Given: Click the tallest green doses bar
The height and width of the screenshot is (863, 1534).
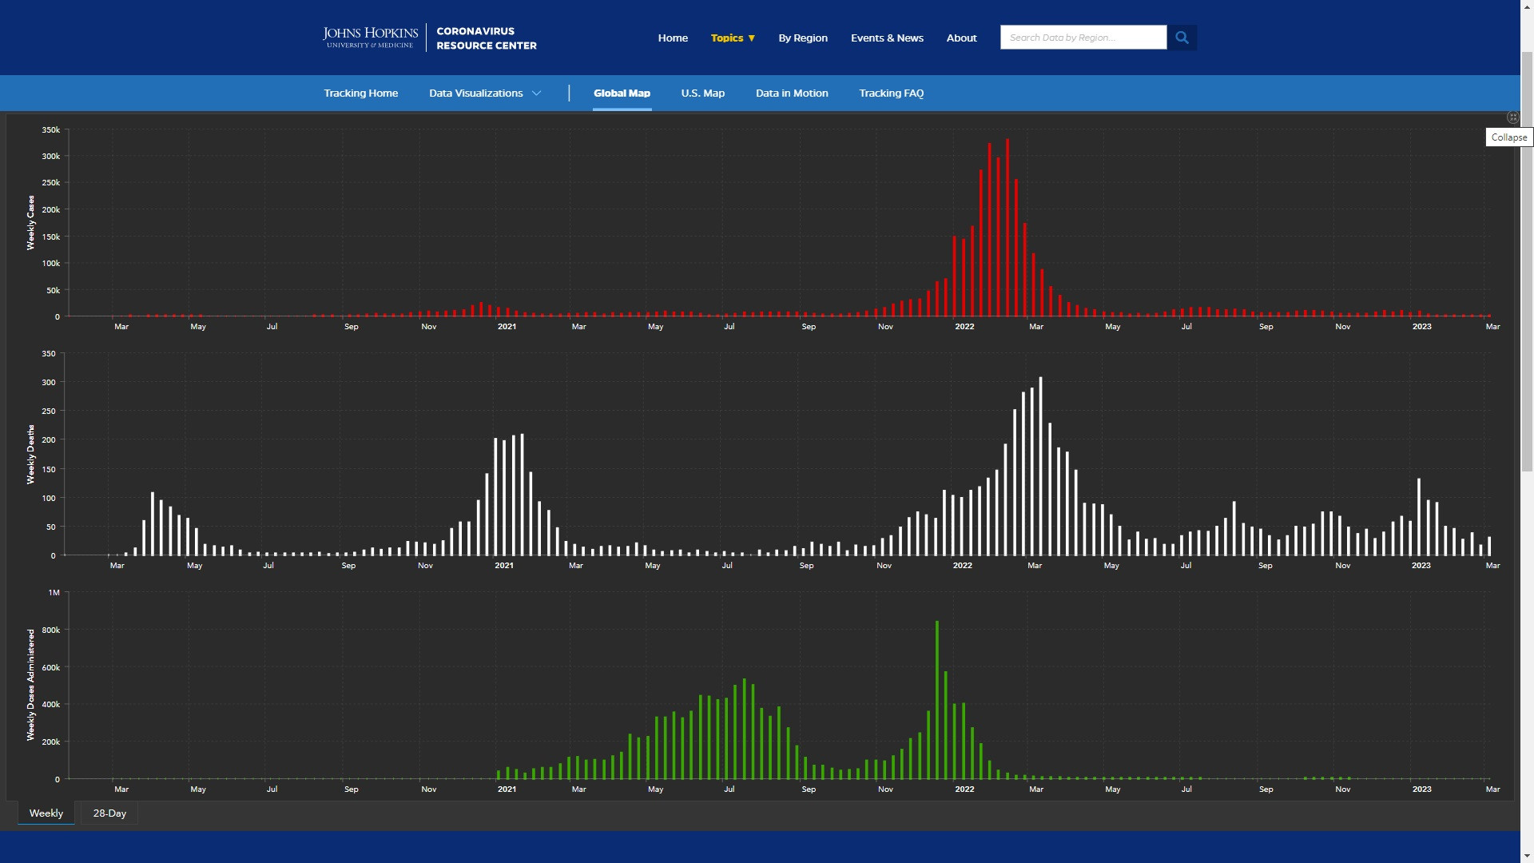Looking at the screenshot, I should [x=936, y=703].
